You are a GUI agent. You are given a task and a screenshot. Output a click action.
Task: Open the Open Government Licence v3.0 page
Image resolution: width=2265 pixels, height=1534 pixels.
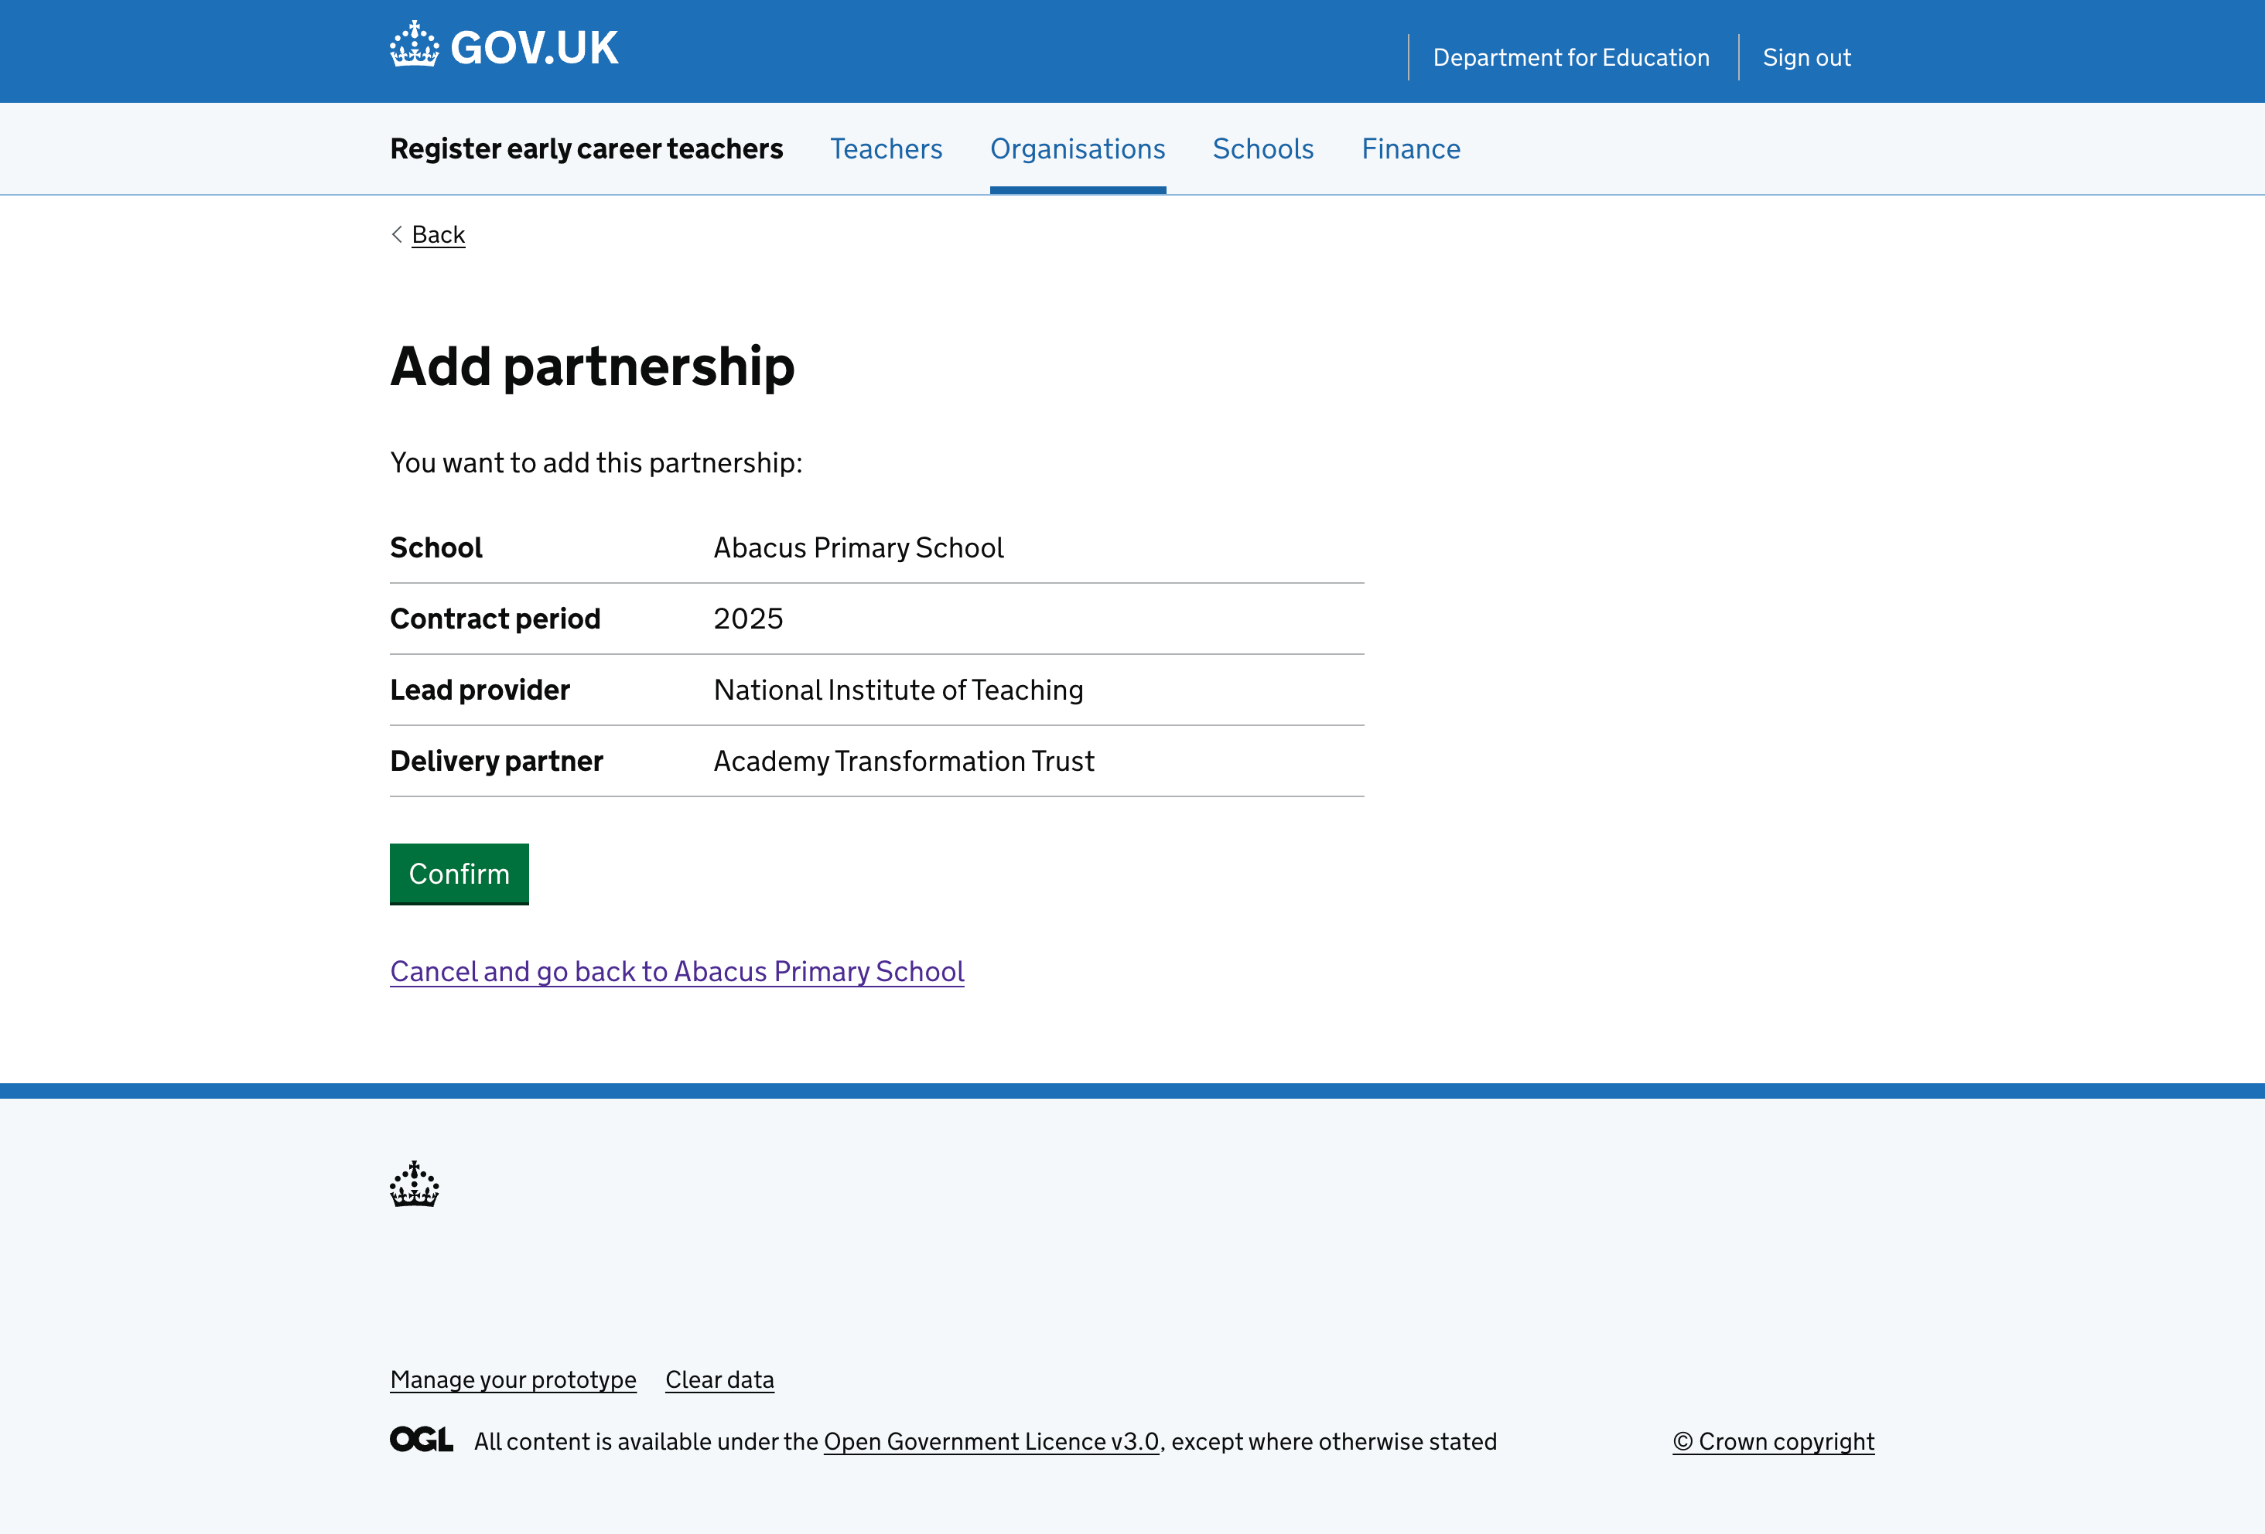tap(990, 1440)
